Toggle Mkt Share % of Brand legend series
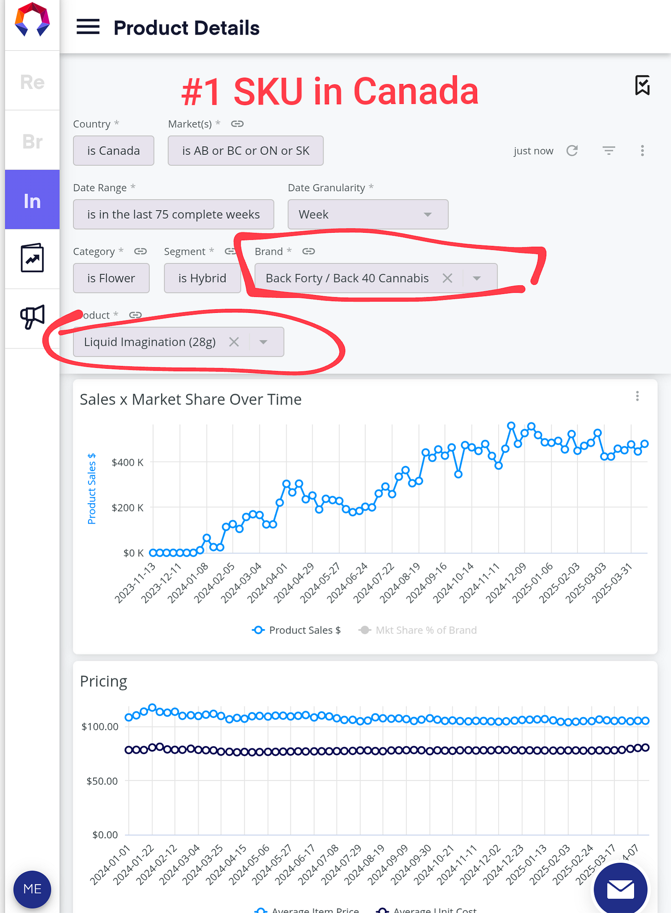 tap(418, 630)
